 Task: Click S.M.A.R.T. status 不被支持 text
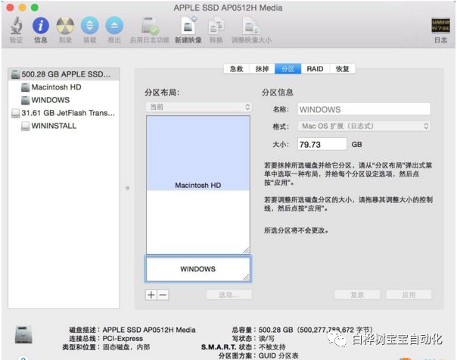pyautogui.click(x=272, y=347)
